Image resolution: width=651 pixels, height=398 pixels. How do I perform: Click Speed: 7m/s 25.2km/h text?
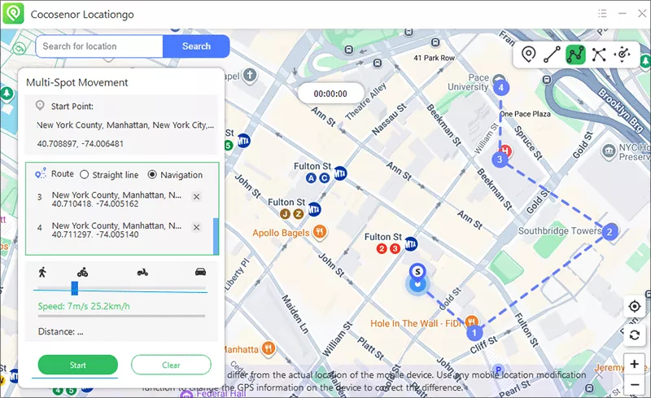[84, 307]
